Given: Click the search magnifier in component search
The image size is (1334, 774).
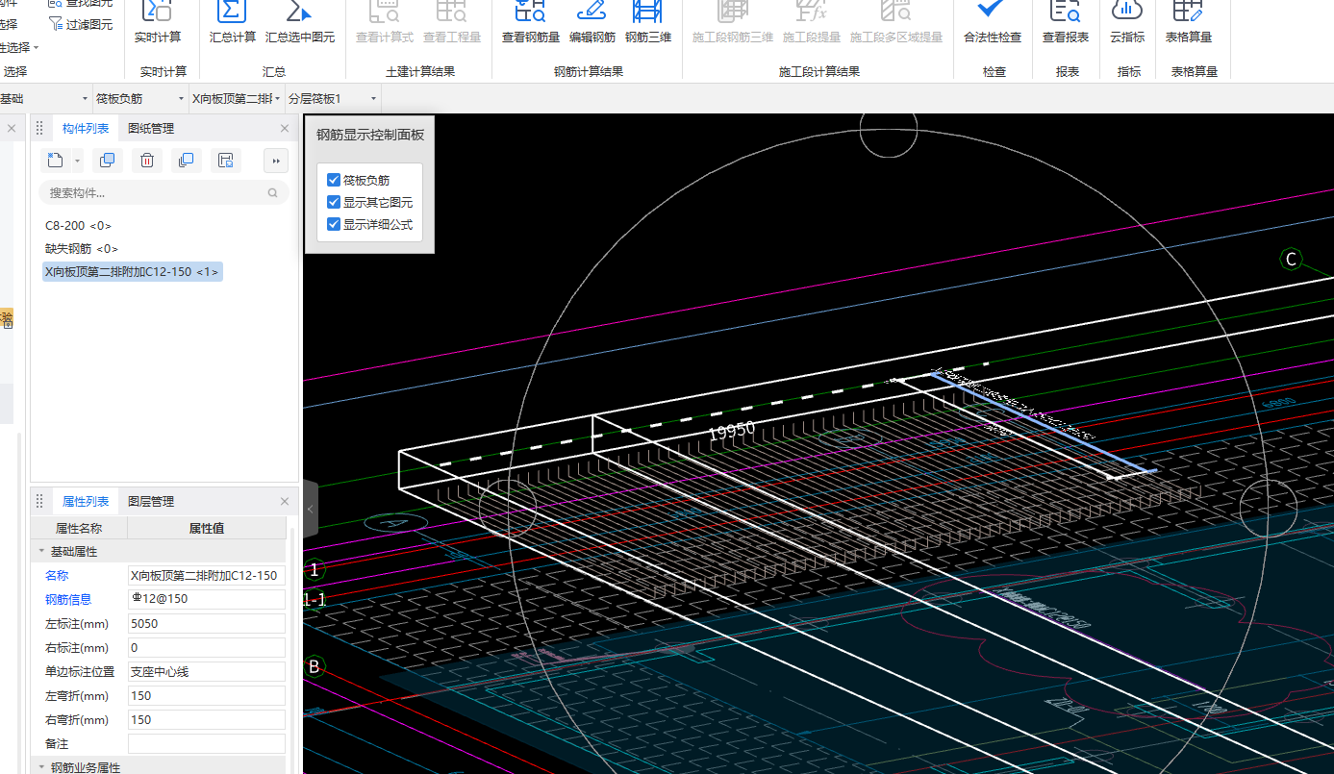Looking at the screenshot, I should 274,193.
